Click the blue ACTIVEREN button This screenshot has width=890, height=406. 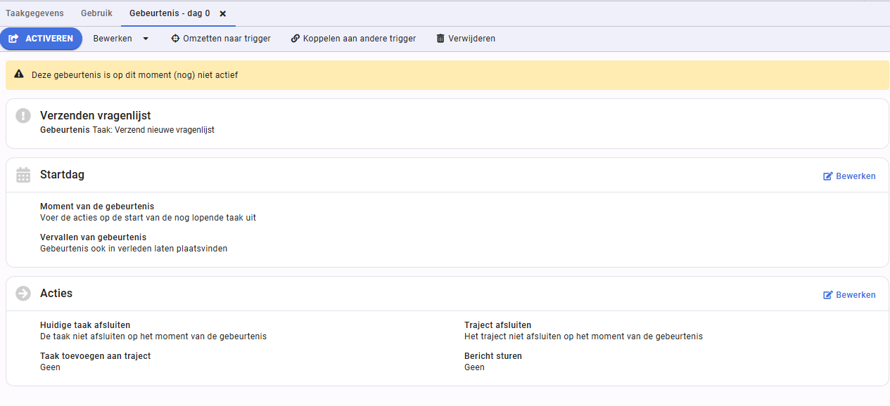point(41,39)
